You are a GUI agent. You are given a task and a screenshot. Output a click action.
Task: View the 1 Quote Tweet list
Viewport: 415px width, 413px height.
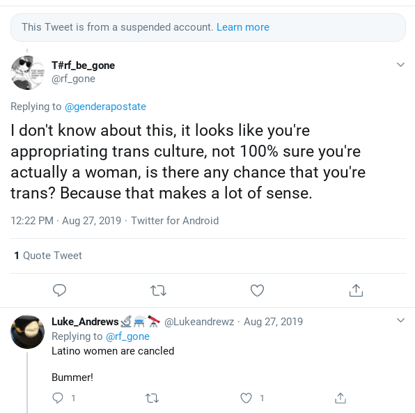[48, 256]
